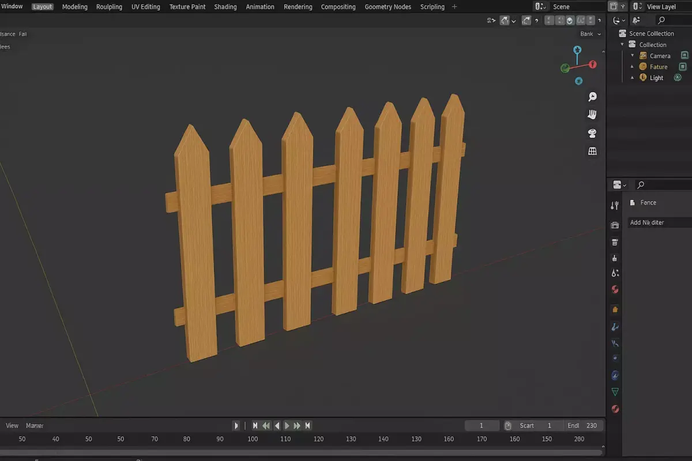Image resolution: width=692 pixels, height=461 pixels.
Task: Click the new scene icon beside Scene field
Action: (614, 7)
